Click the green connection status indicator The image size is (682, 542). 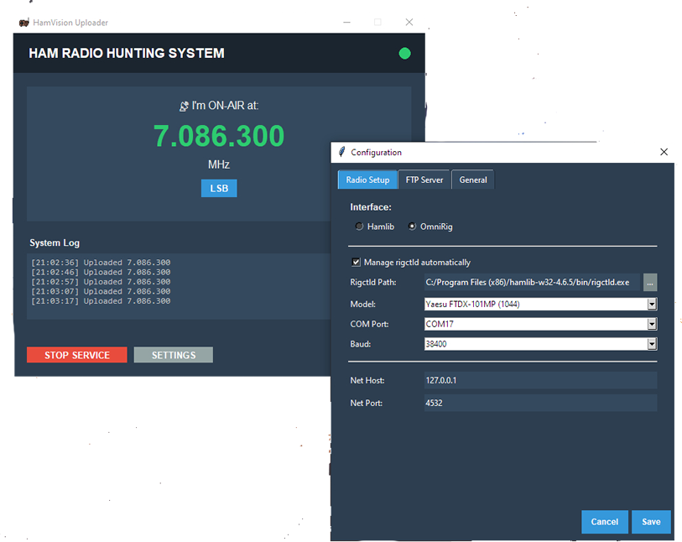click(404, 54)
